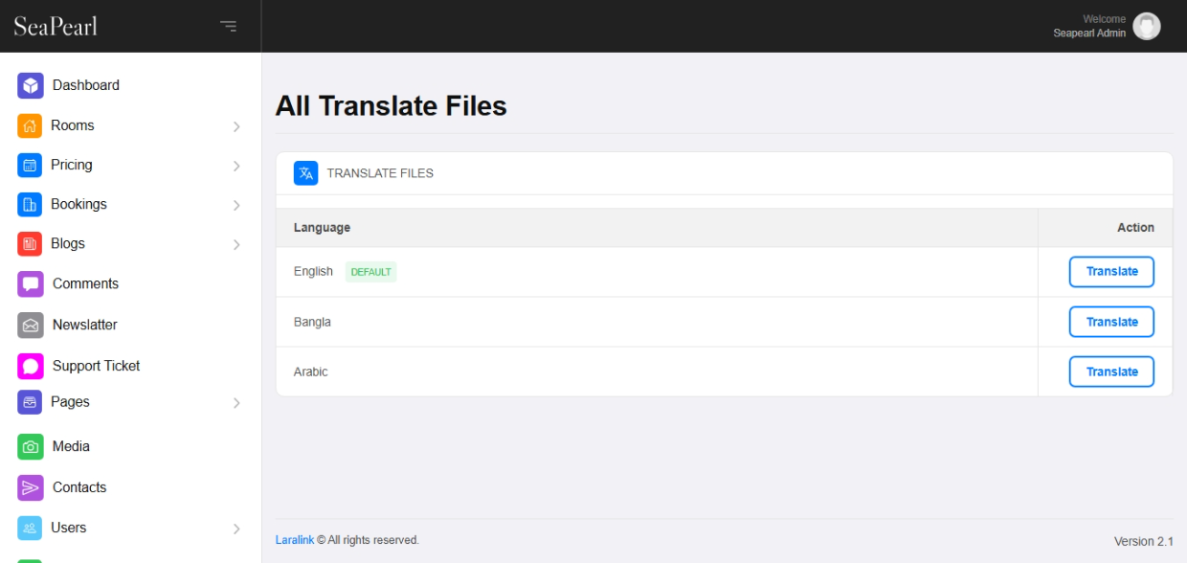The image size is (1187, 563).
Task: Translate the Arabic language file
Action: 1111,372
